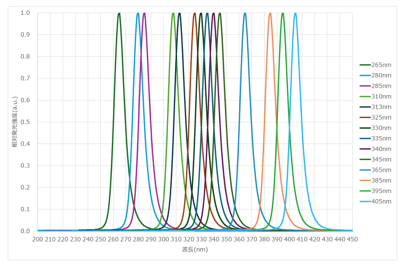The height and width of the screenshot is (269, 410).
Task: Select the 345nm legend label
Action: (381, 159)
